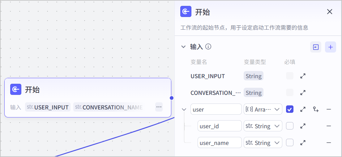Collapse the 输入 section chevron

[x=184, y=47]
